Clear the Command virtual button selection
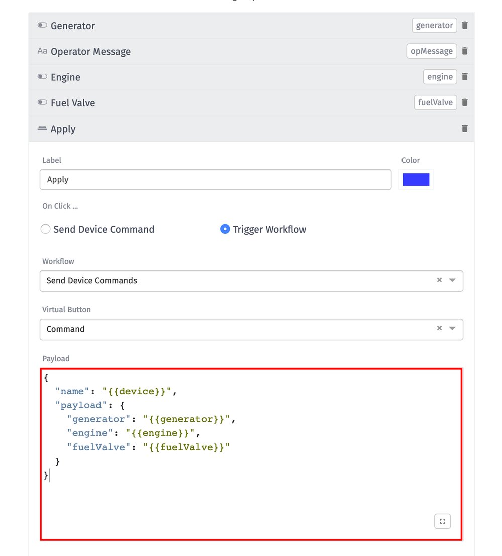 tap(439, 329)
